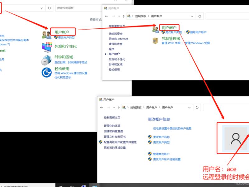Click 更改帐户名称 link
Image resolution: width=249 pixels, height=187 pixels.
coord(161,137)
